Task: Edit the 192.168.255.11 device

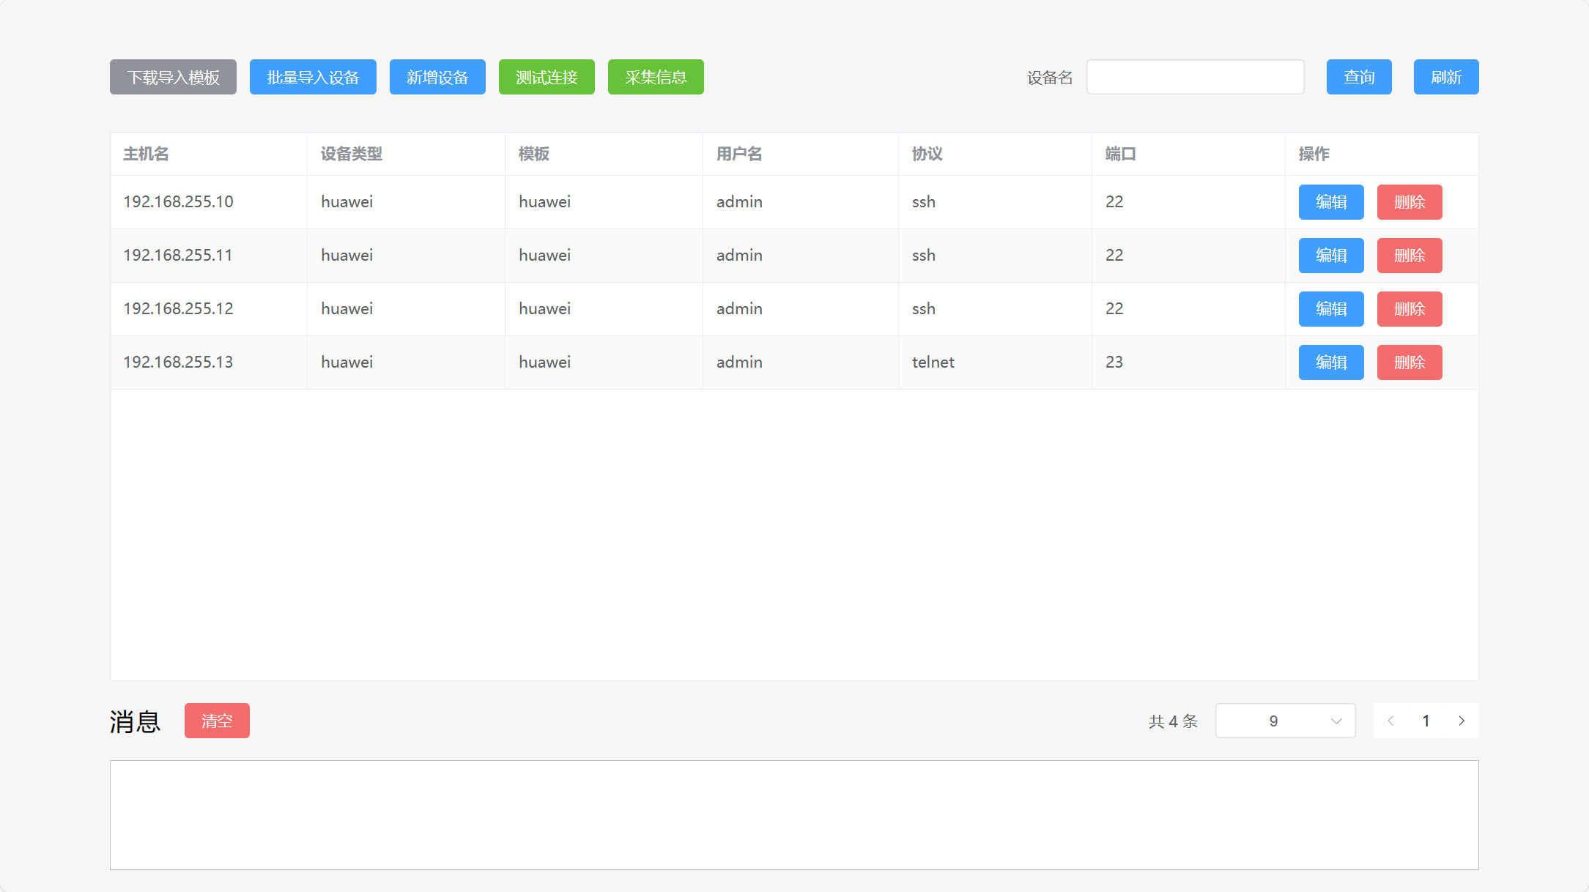Action: (1330, 256)
